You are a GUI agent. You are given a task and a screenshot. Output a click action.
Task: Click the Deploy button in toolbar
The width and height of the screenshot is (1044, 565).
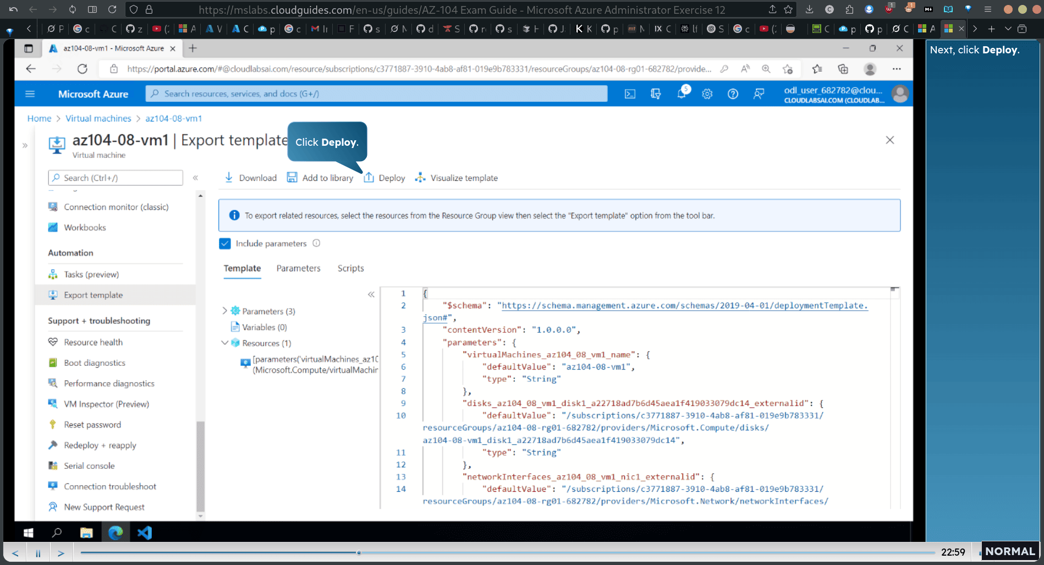tap(384, 178)
